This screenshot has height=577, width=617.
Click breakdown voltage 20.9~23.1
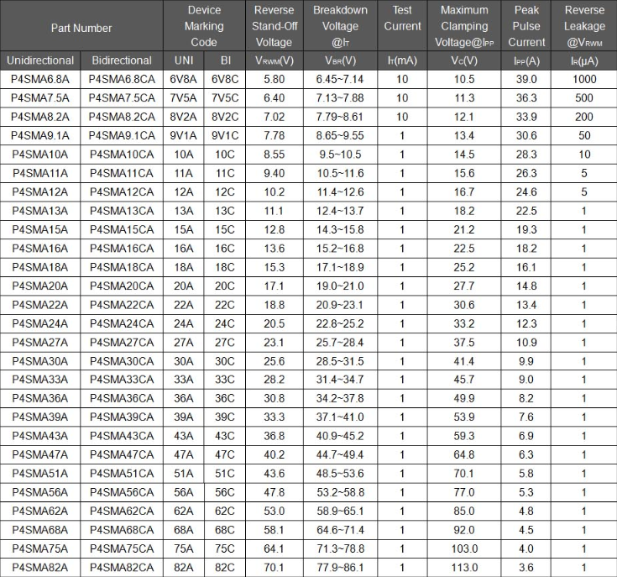[340, 305]
